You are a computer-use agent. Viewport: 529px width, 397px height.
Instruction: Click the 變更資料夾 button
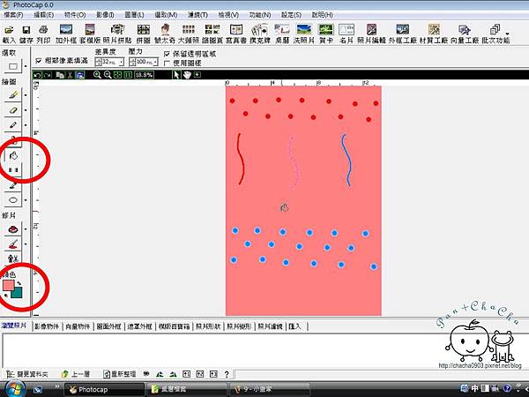click(x=27, y=374)
